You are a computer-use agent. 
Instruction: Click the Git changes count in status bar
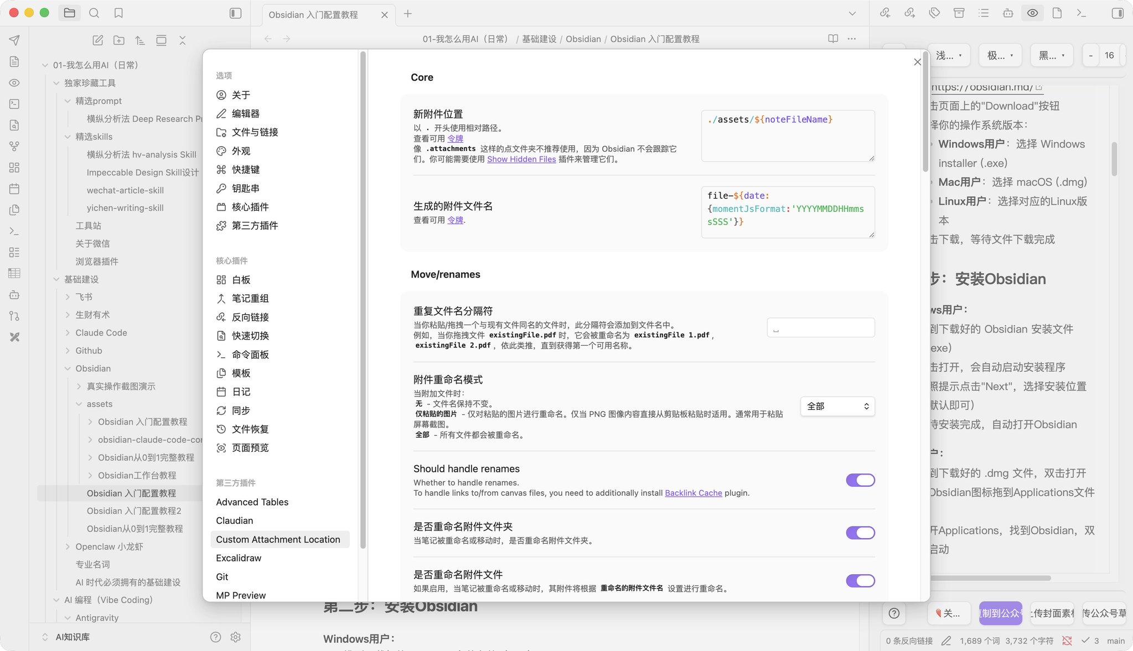click(1091, 640)
